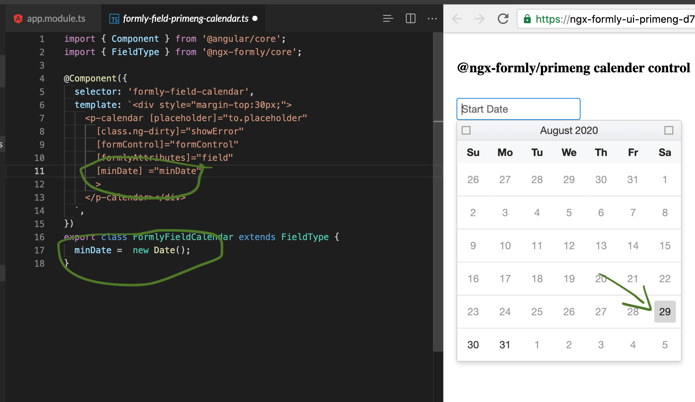Click the Open Changes icon left of split editor

[388, 19]
